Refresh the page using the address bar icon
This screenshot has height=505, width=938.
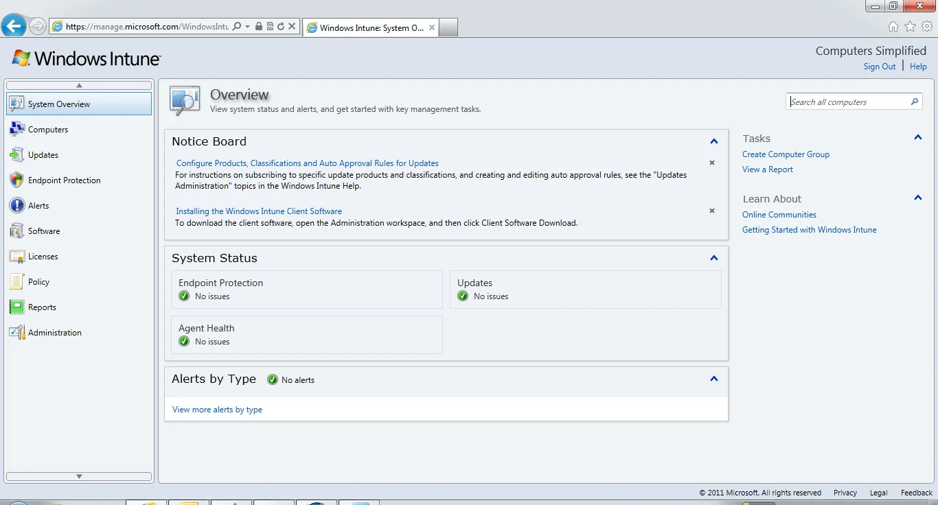[281, 27]
